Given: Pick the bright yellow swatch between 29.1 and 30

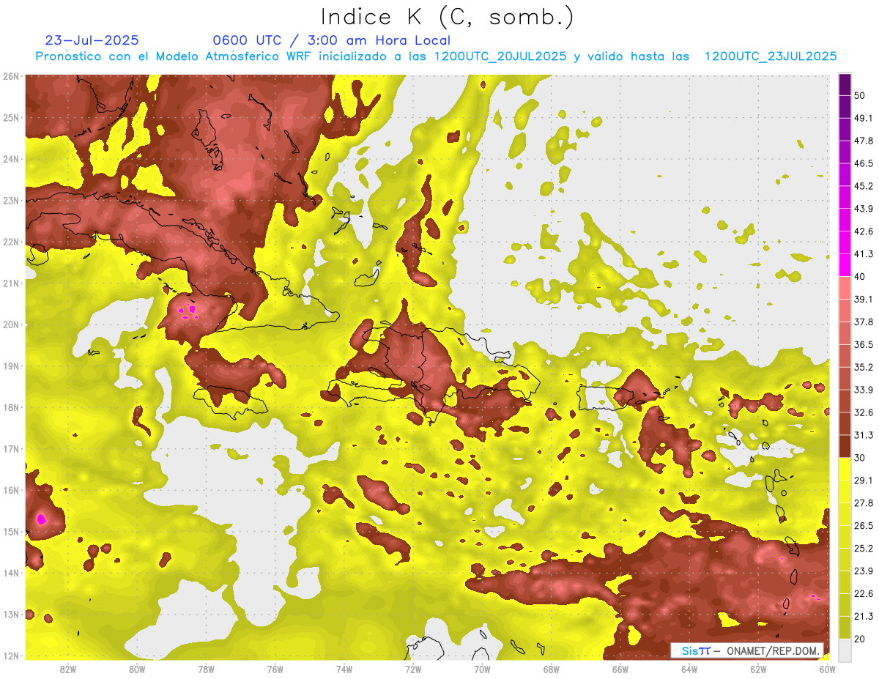Looking at the screenshot, I should point(845,469).
